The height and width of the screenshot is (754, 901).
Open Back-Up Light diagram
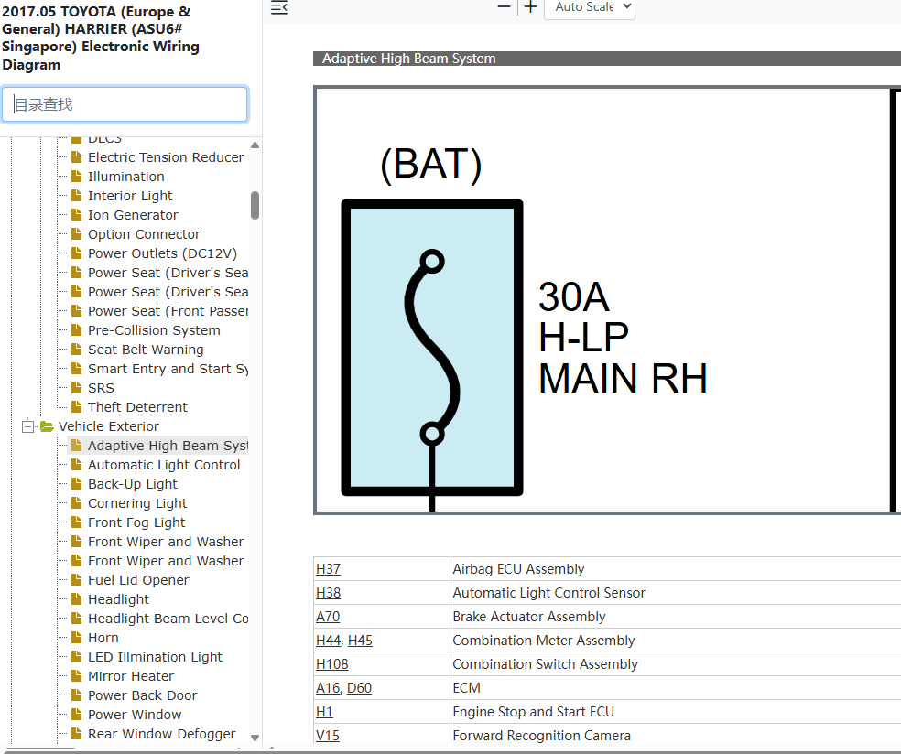pyautogui.click(x=132, y=484)
